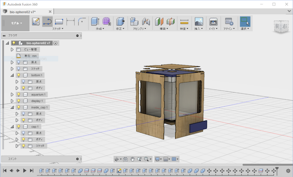The height and width of the screenshot is (177, 293).
Task: Click the Measure inspect icon
Action: point(184,22)
